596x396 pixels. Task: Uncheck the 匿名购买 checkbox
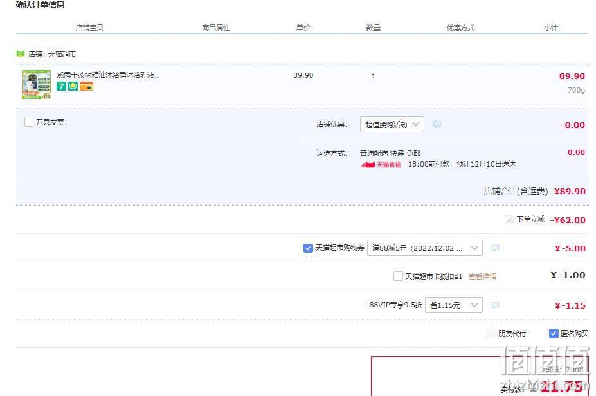[554, 333]
